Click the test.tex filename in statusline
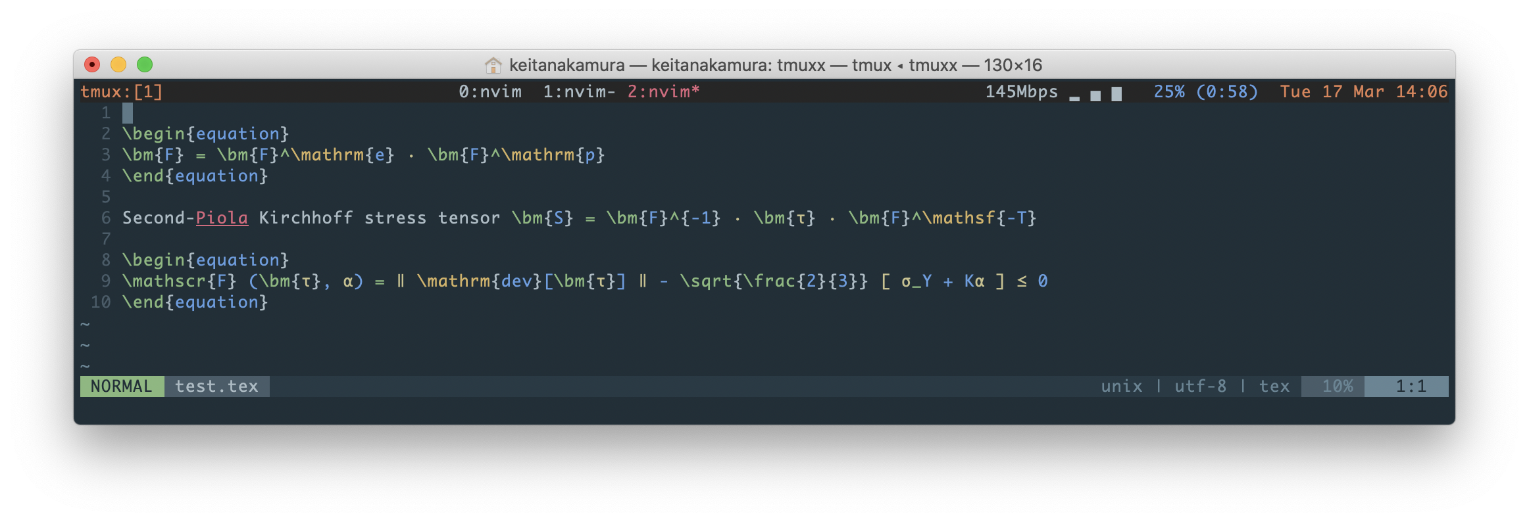Viewport: 1529px width, 522px height. (x=216, y=386)
